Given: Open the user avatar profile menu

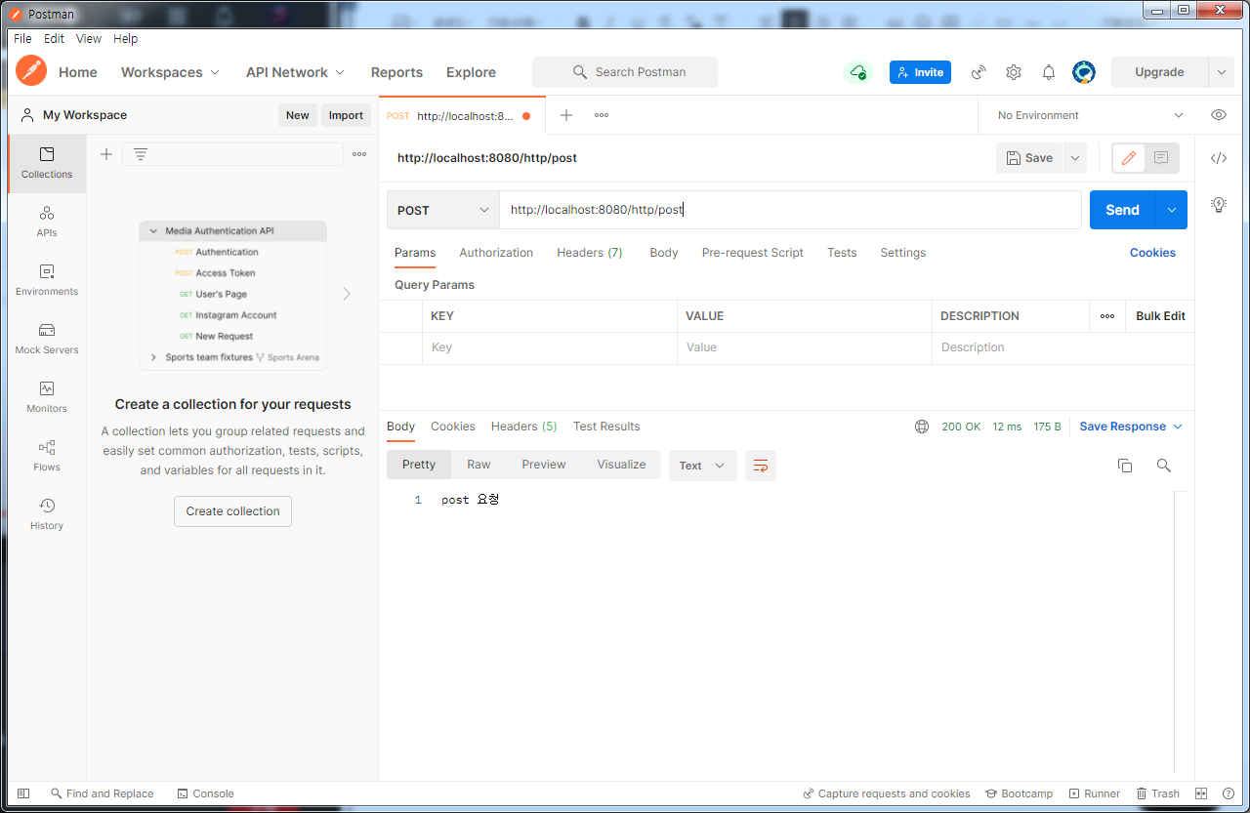Looking at the screenshot, I should point(1084,72).
